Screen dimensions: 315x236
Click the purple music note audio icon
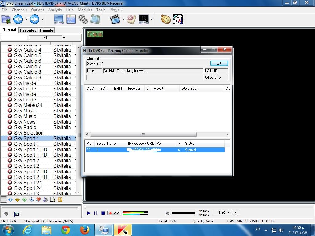point(46,199)
